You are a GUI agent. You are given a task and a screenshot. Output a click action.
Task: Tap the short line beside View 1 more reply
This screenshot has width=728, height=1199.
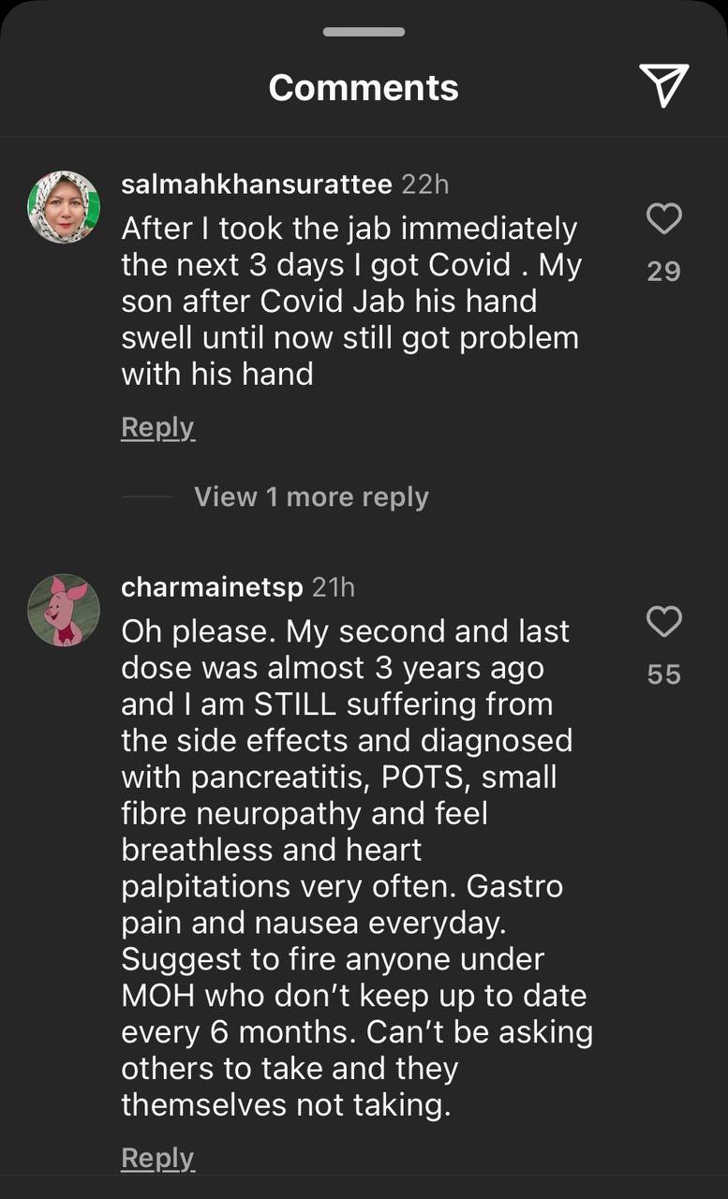pyautogui.click(x=147, y=496)
